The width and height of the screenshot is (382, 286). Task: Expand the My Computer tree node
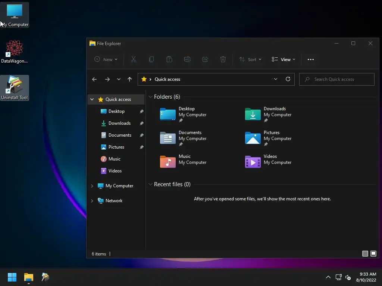(92, 186)
